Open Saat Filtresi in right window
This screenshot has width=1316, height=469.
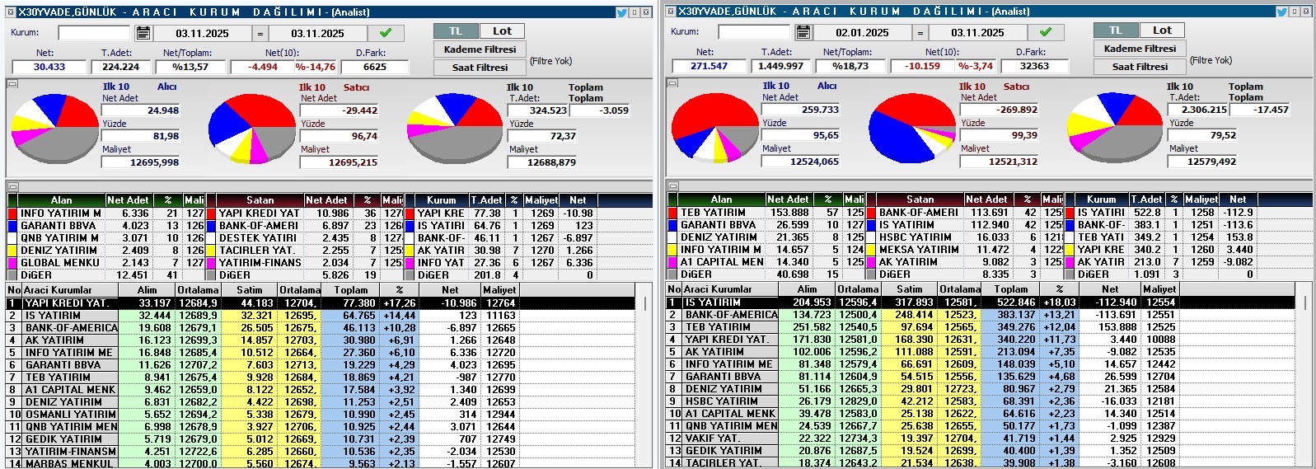tap(1140, 67)
